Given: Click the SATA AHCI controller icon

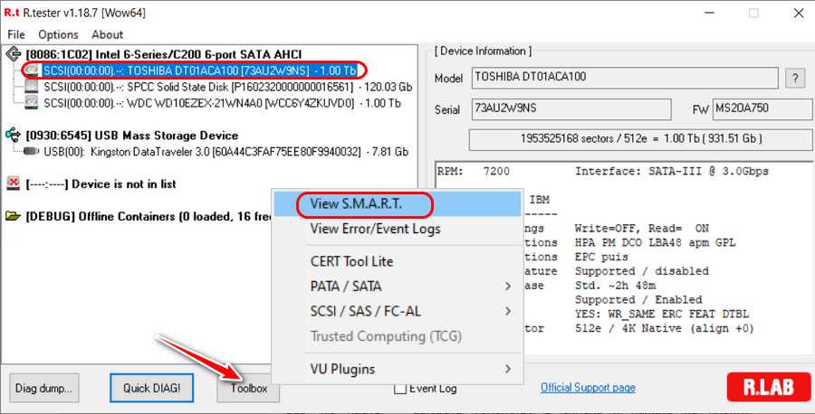Looking at the screenshot, I should pyautogui.click(x=14, y=54).
